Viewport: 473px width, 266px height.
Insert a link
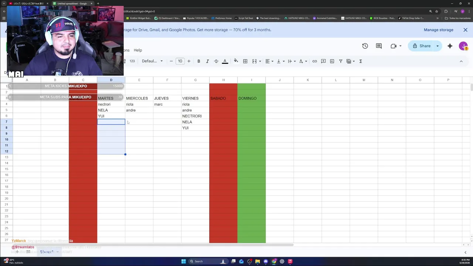(x=314, y=61)
